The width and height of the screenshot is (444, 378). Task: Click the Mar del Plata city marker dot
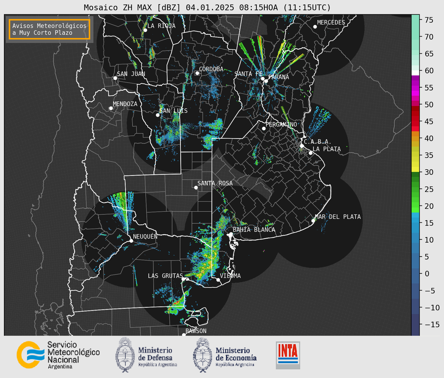(x=313, y=221)
